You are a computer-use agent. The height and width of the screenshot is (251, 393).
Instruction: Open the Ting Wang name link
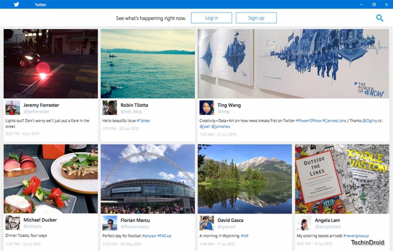[229, 105]
